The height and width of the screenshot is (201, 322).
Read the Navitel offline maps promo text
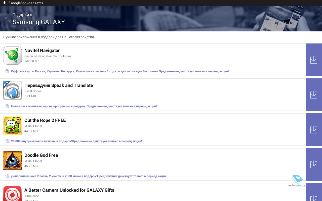[120, 71]
